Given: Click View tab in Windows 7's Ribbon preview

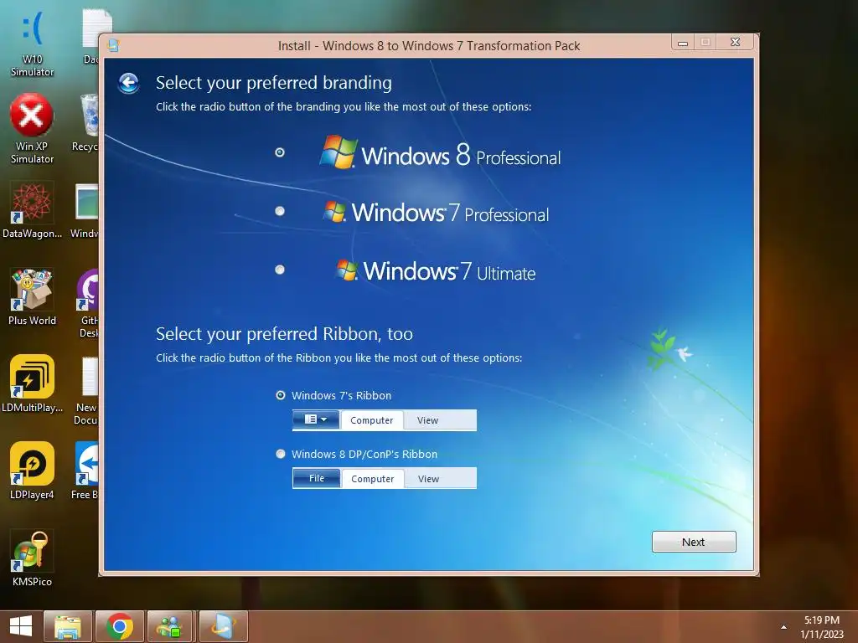Looking at the screenshot, I should [x=427, y=420].
